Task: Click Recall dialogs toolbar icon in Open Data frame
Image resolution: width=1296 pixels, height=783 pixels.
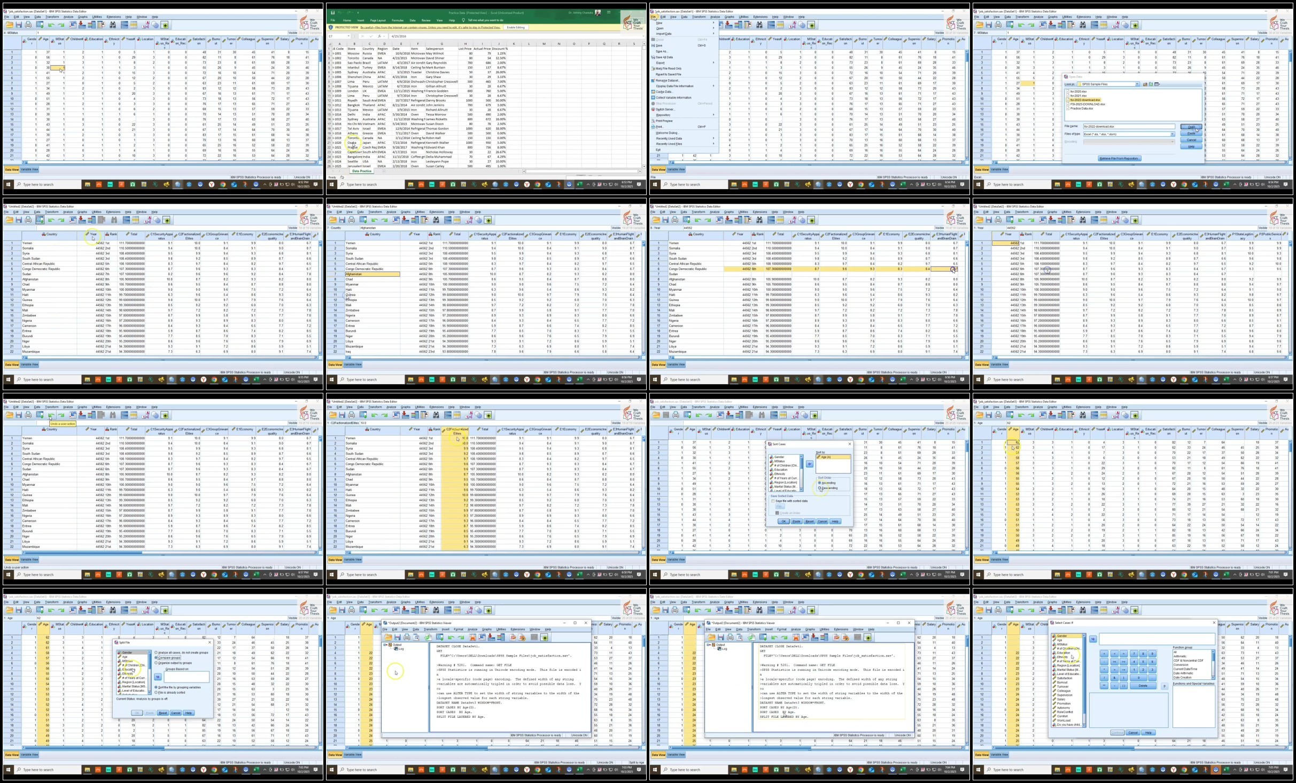Action: coord(1010,25)
